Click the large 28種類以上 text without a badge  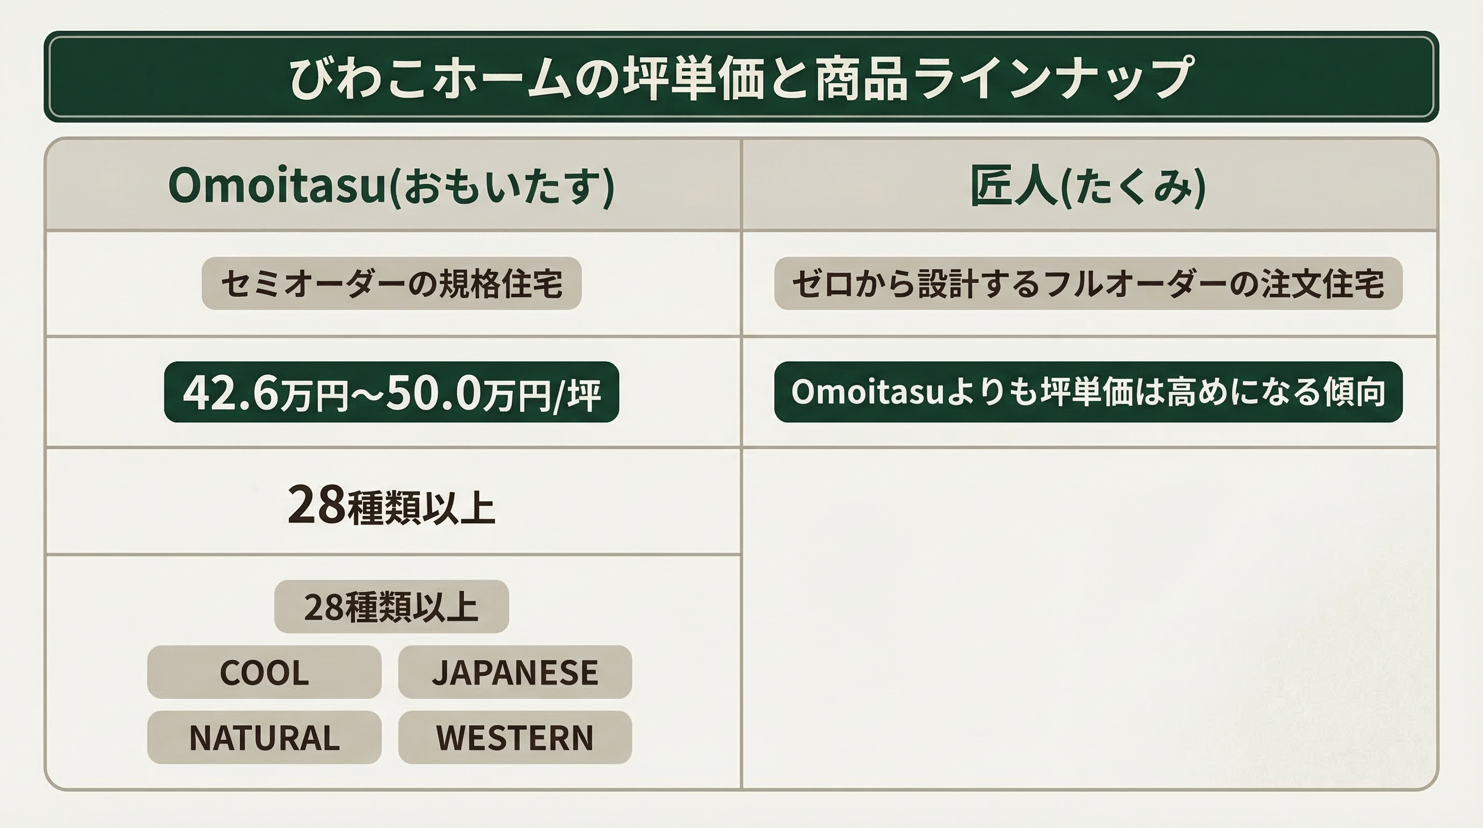click(x=391, y=505)
